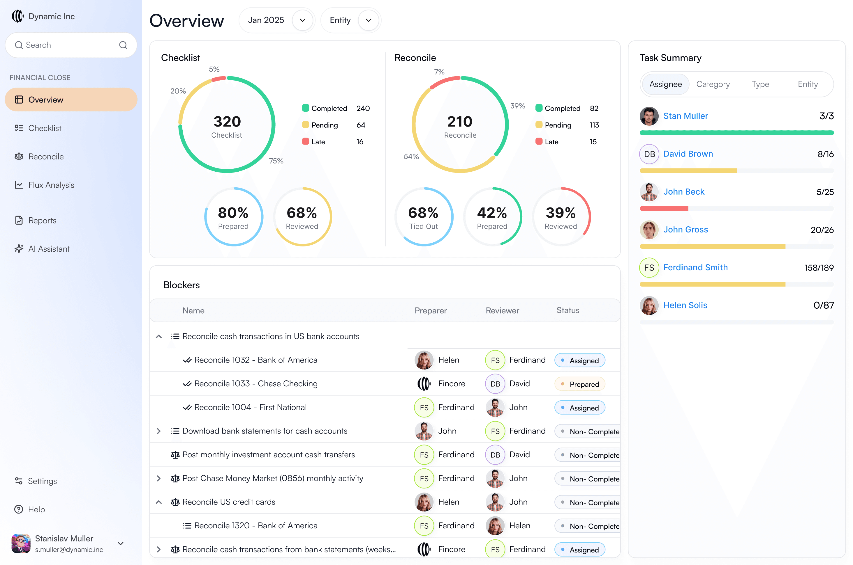
Task: Click the FS avatar beside Ferdinand Smith
Action: 649,267
